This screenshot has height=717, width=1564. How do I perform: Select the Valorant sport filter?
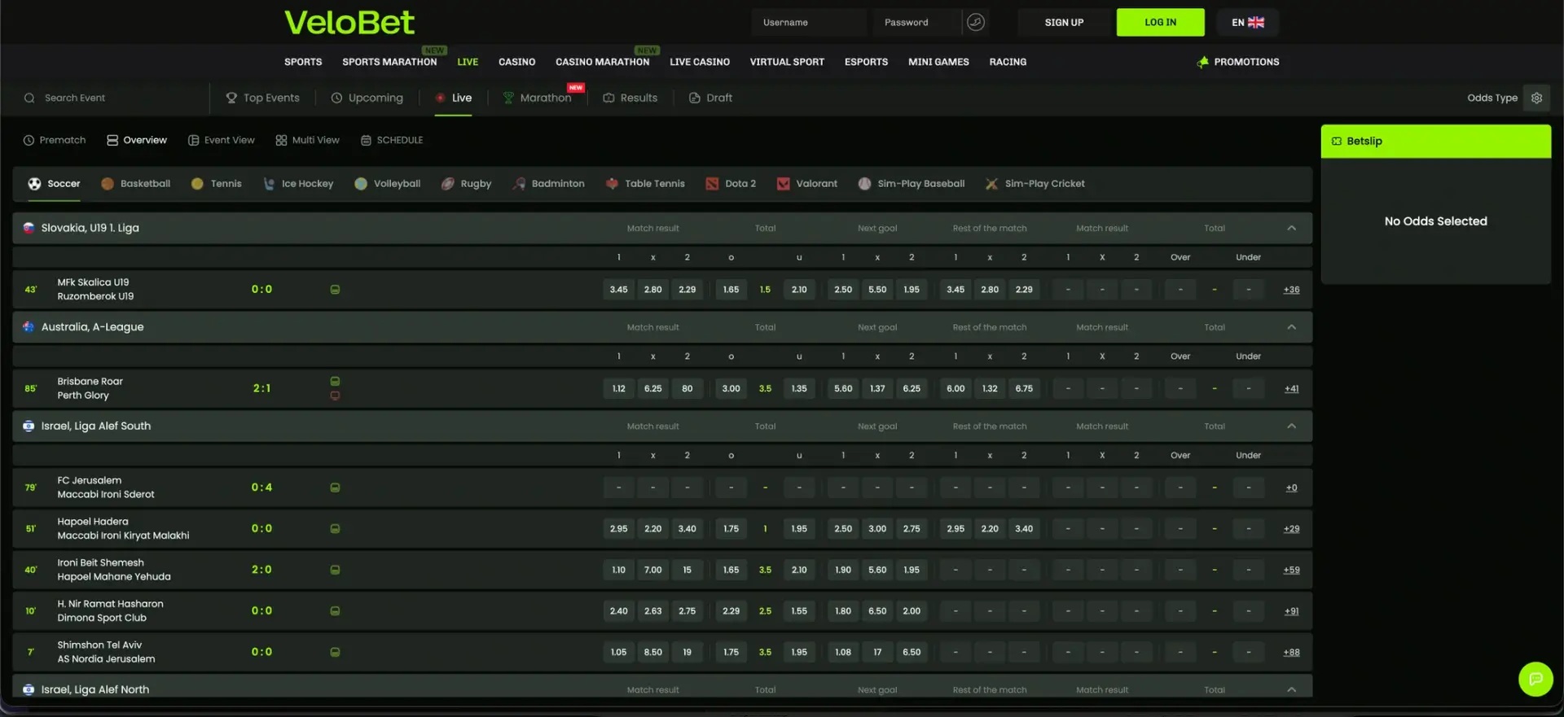pyautogui.click(x=807, y=184)
